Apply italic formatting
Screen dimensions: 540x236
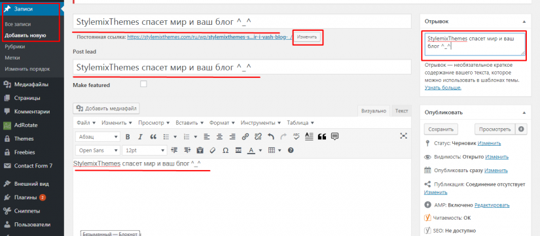click(x=140, y=137)
